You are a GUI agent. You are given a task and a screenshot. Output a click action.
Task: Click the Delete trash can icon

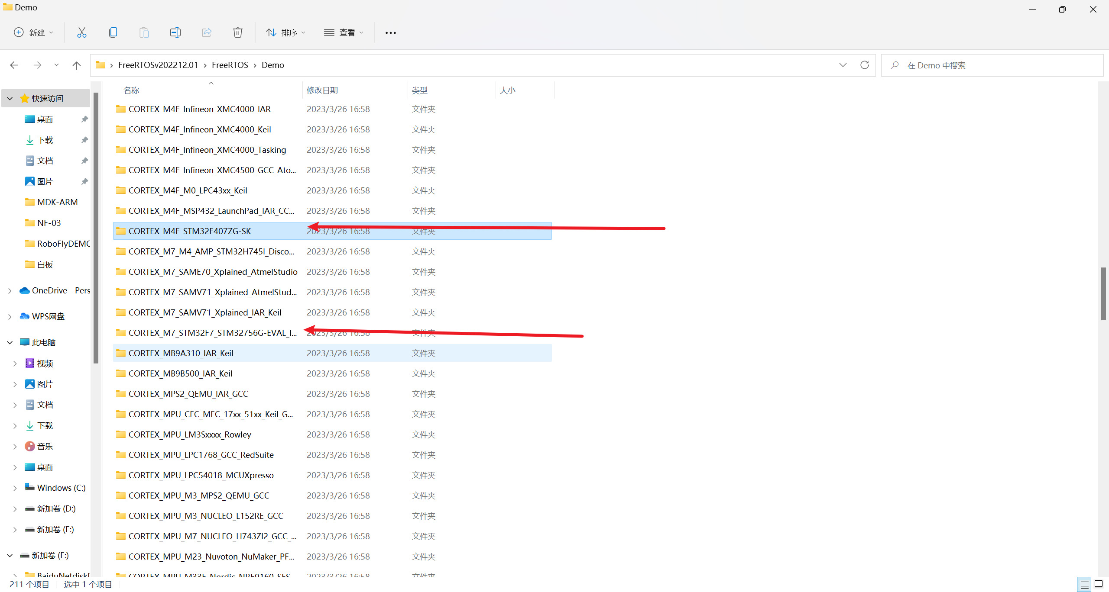click(x=238, y=32)
